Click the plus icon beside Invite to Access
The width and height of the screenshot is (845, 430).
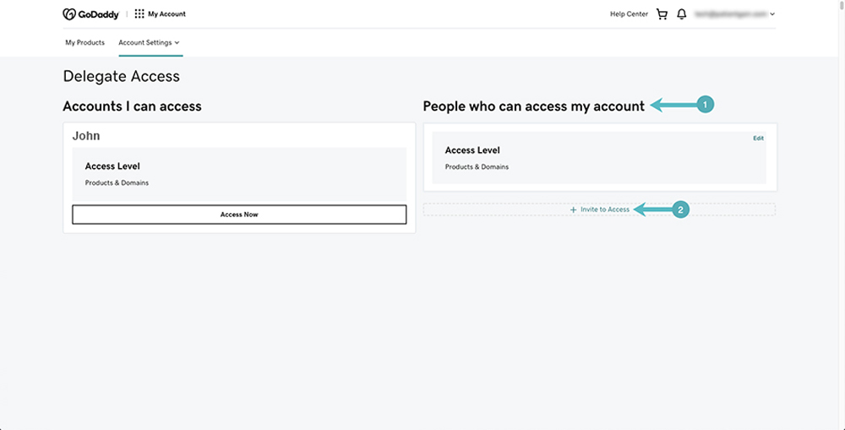(574, 210)
